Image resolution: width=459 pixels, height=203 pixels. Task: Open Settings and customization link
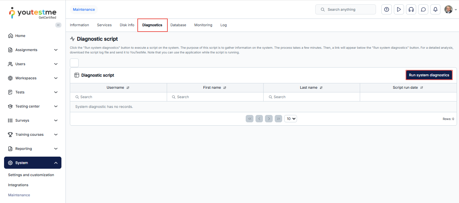coord(31,175)
